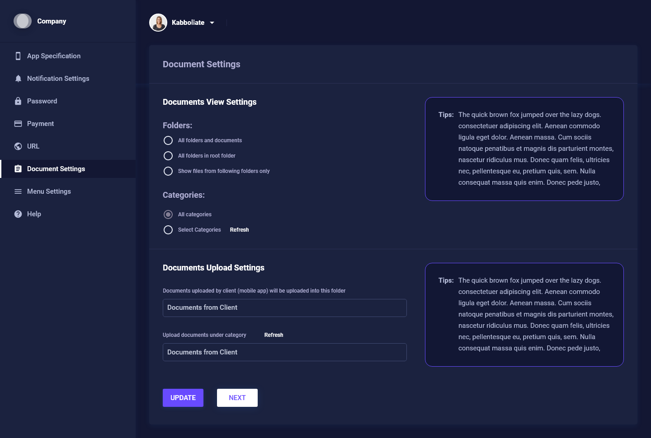Click the bell icon for Notification Settings

(x=18, y=79)
